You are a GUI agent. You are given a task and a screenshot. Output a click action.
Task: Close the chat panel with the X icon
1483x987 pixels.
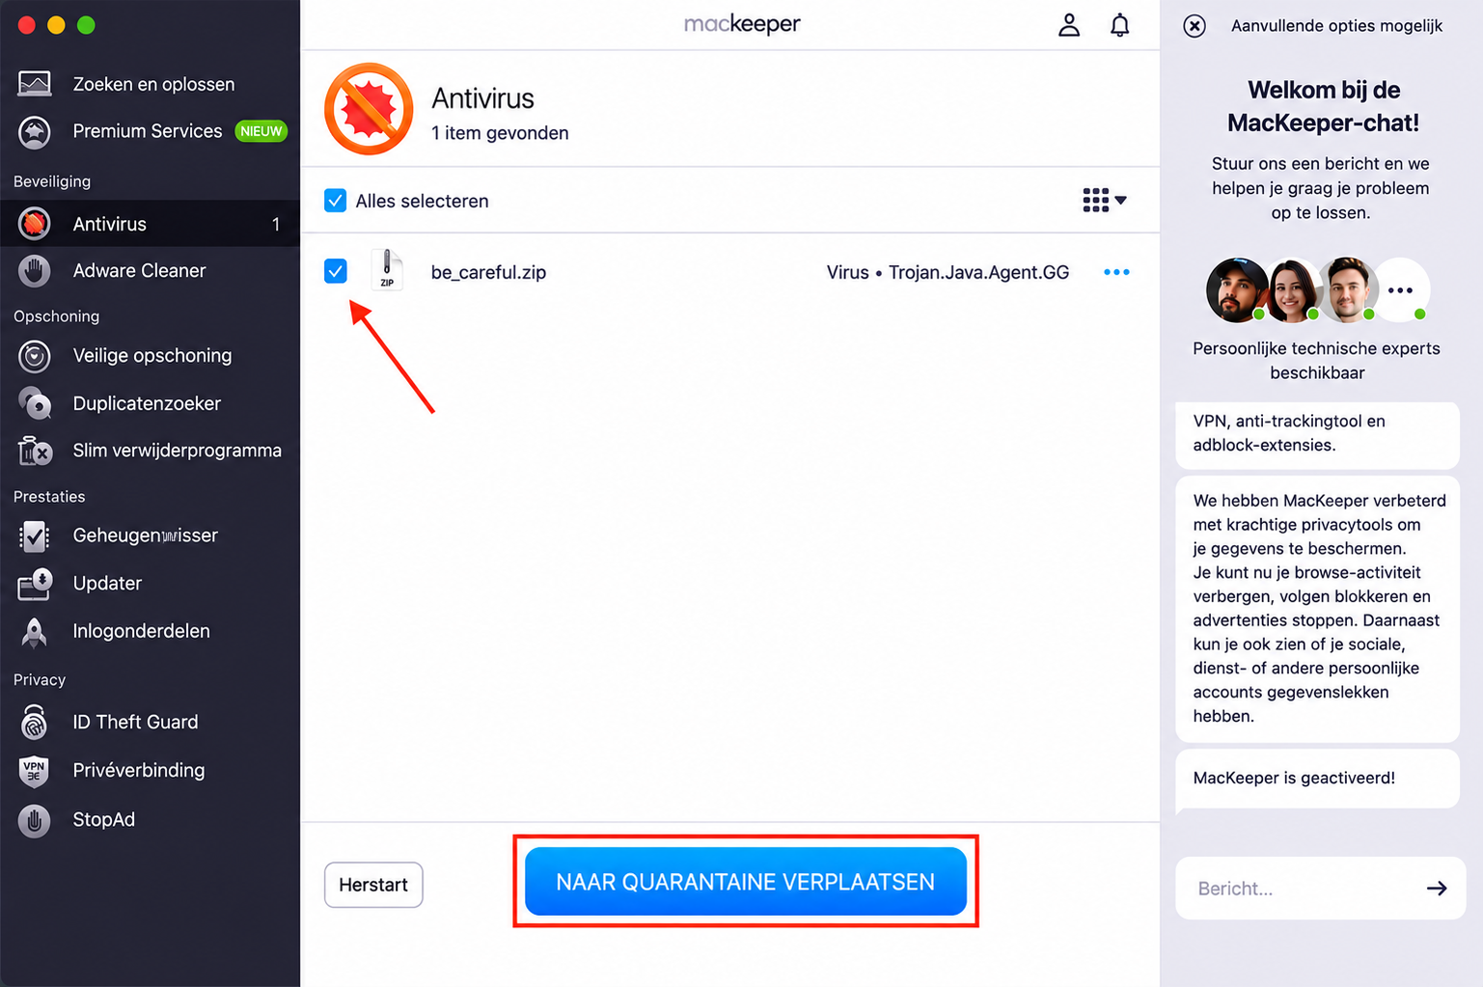pos(1195,26)
